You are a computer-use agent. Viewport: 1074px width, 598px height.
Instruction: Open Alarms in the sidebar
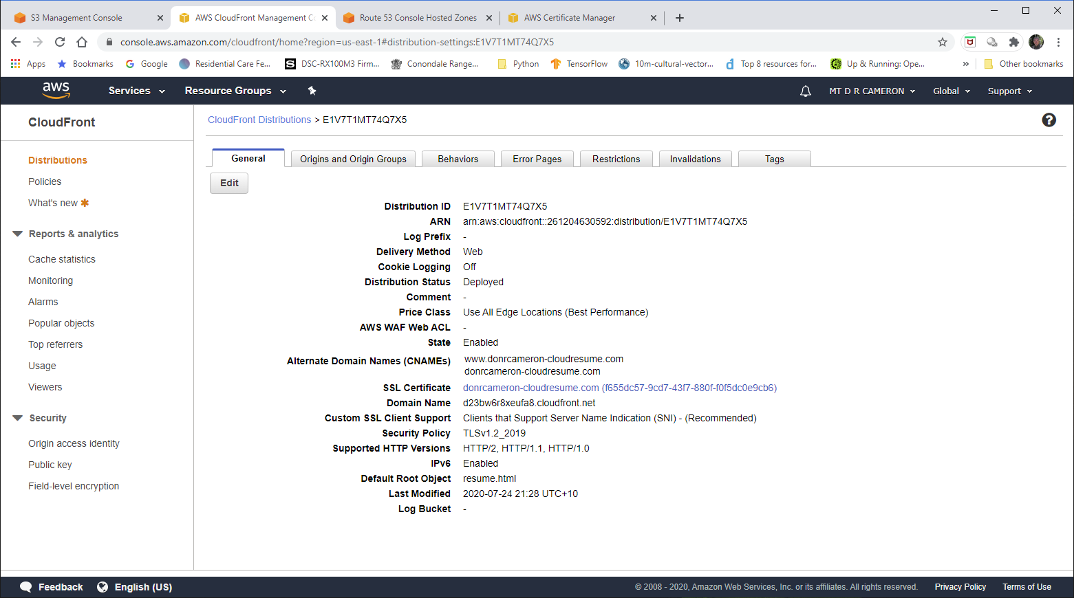point(43,302)
